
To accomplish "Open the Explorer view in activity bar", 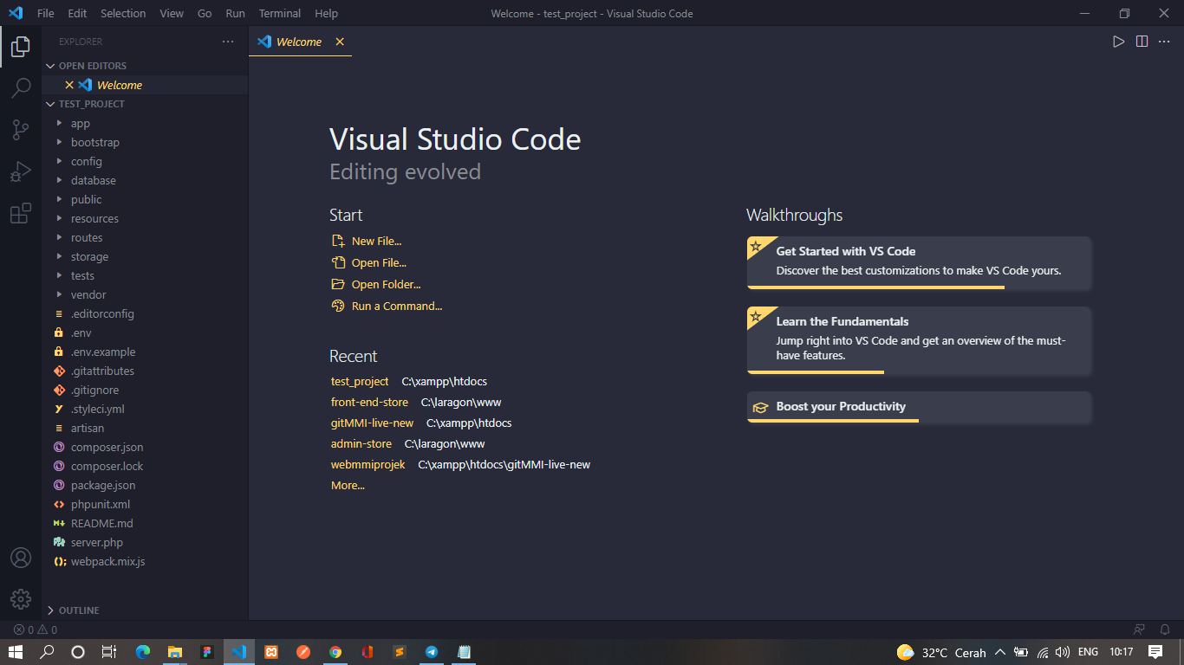I will [21, 47].
